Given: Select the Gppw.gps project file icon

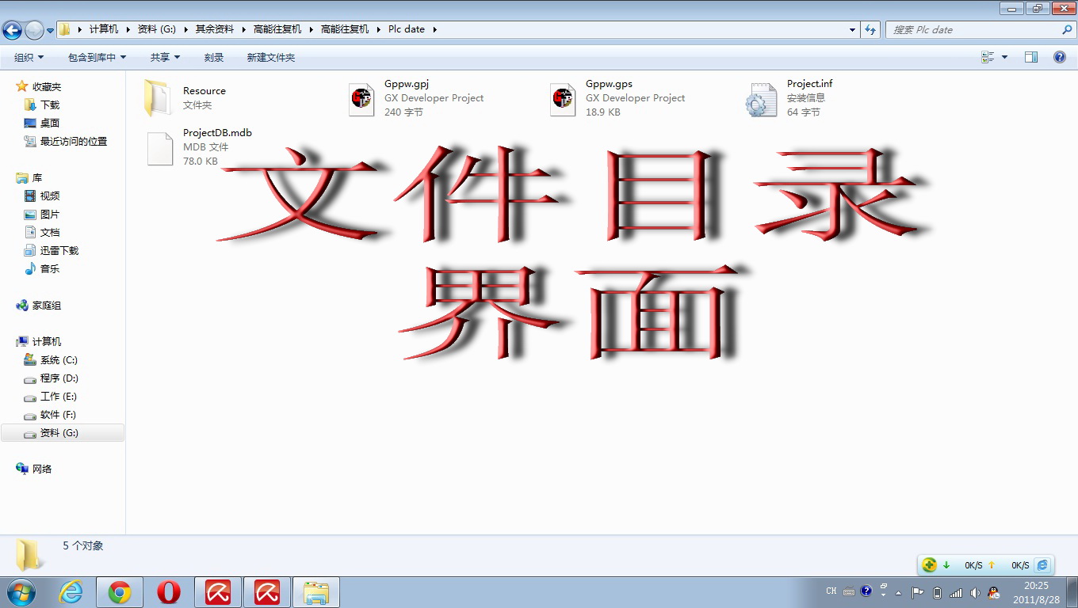Looking at the screenshot, I should coord(563,99).
